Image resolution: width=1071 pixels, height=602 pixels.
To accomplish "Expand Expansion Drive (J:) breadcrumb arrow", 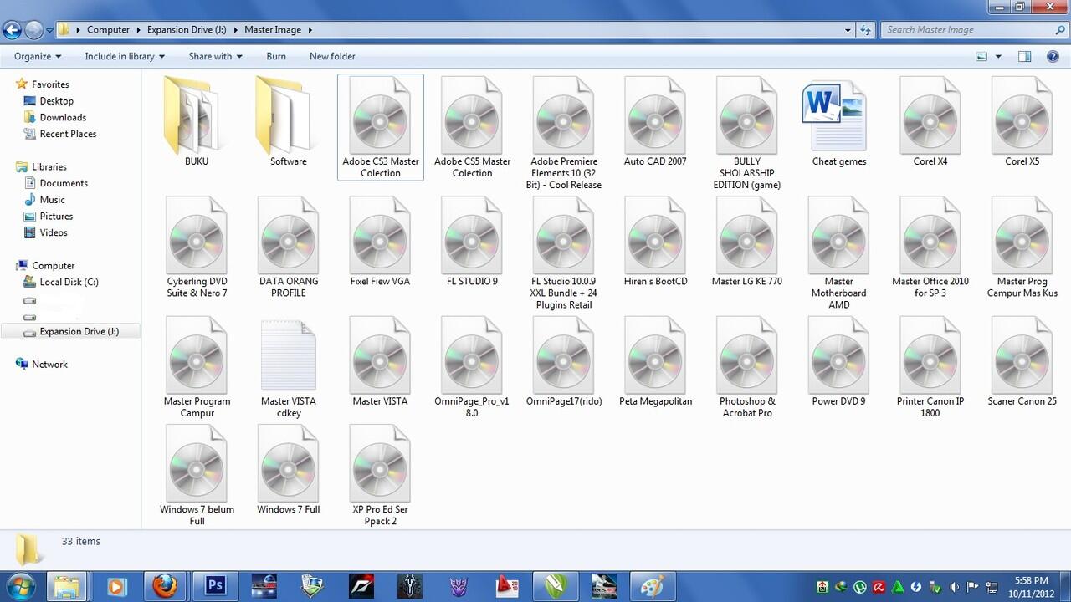I will tap(234, 30).
